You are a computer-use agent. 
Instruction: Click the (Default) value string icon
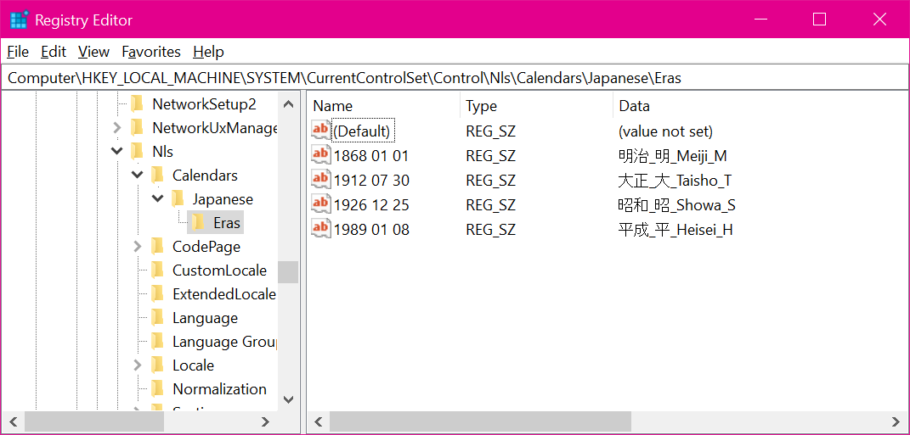click(x=320, y=131)
